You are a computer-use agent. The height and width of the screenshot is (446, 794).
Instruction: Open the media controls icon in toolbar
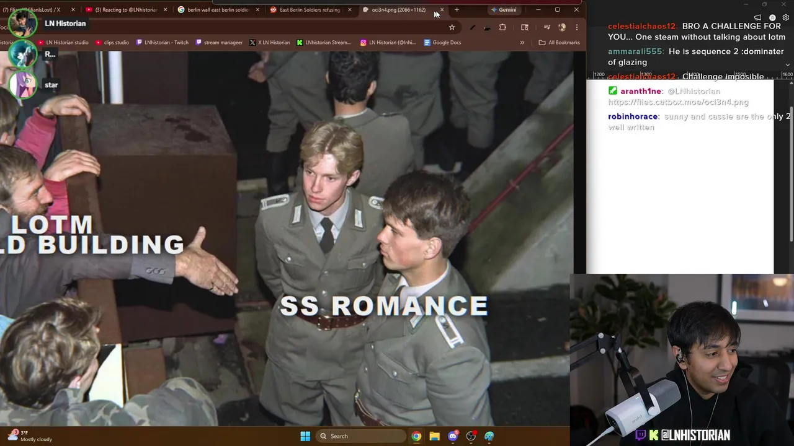click(546, 27)
